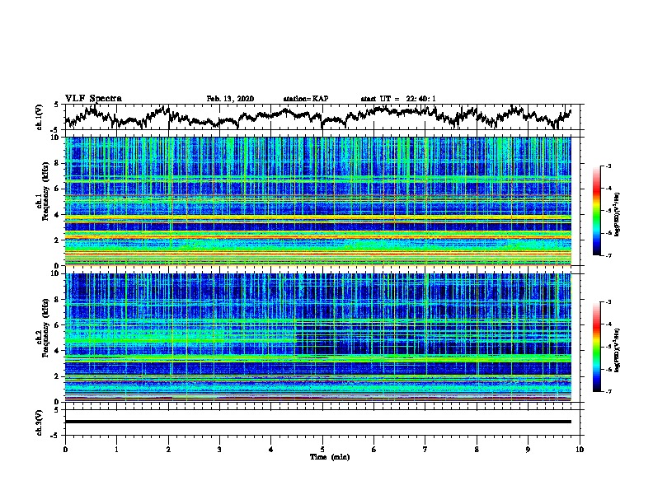Click the log(PSD) label beside ch.1 color bar
The width and height of the screenshot is (653, 504).
click(x=618, y=214)
